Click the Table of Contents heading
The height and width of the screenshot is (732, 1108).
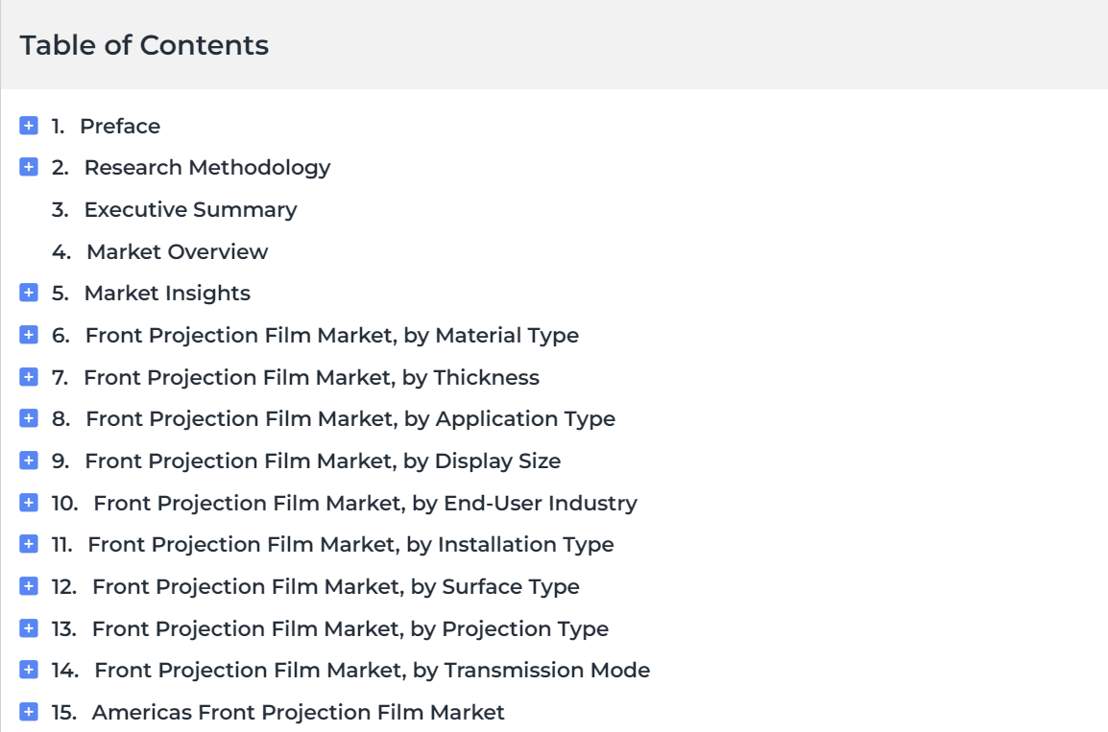click(144, 45)
